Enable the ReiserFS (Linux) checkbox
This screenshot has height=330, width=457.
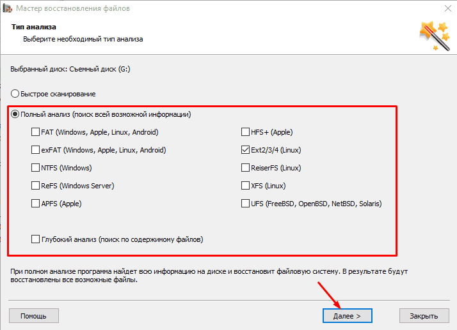[246, 168]
